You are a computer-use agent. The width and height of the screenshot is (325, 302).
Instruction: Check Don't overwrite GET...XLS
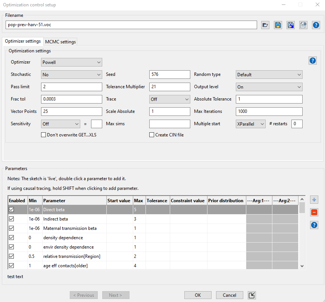44,135
